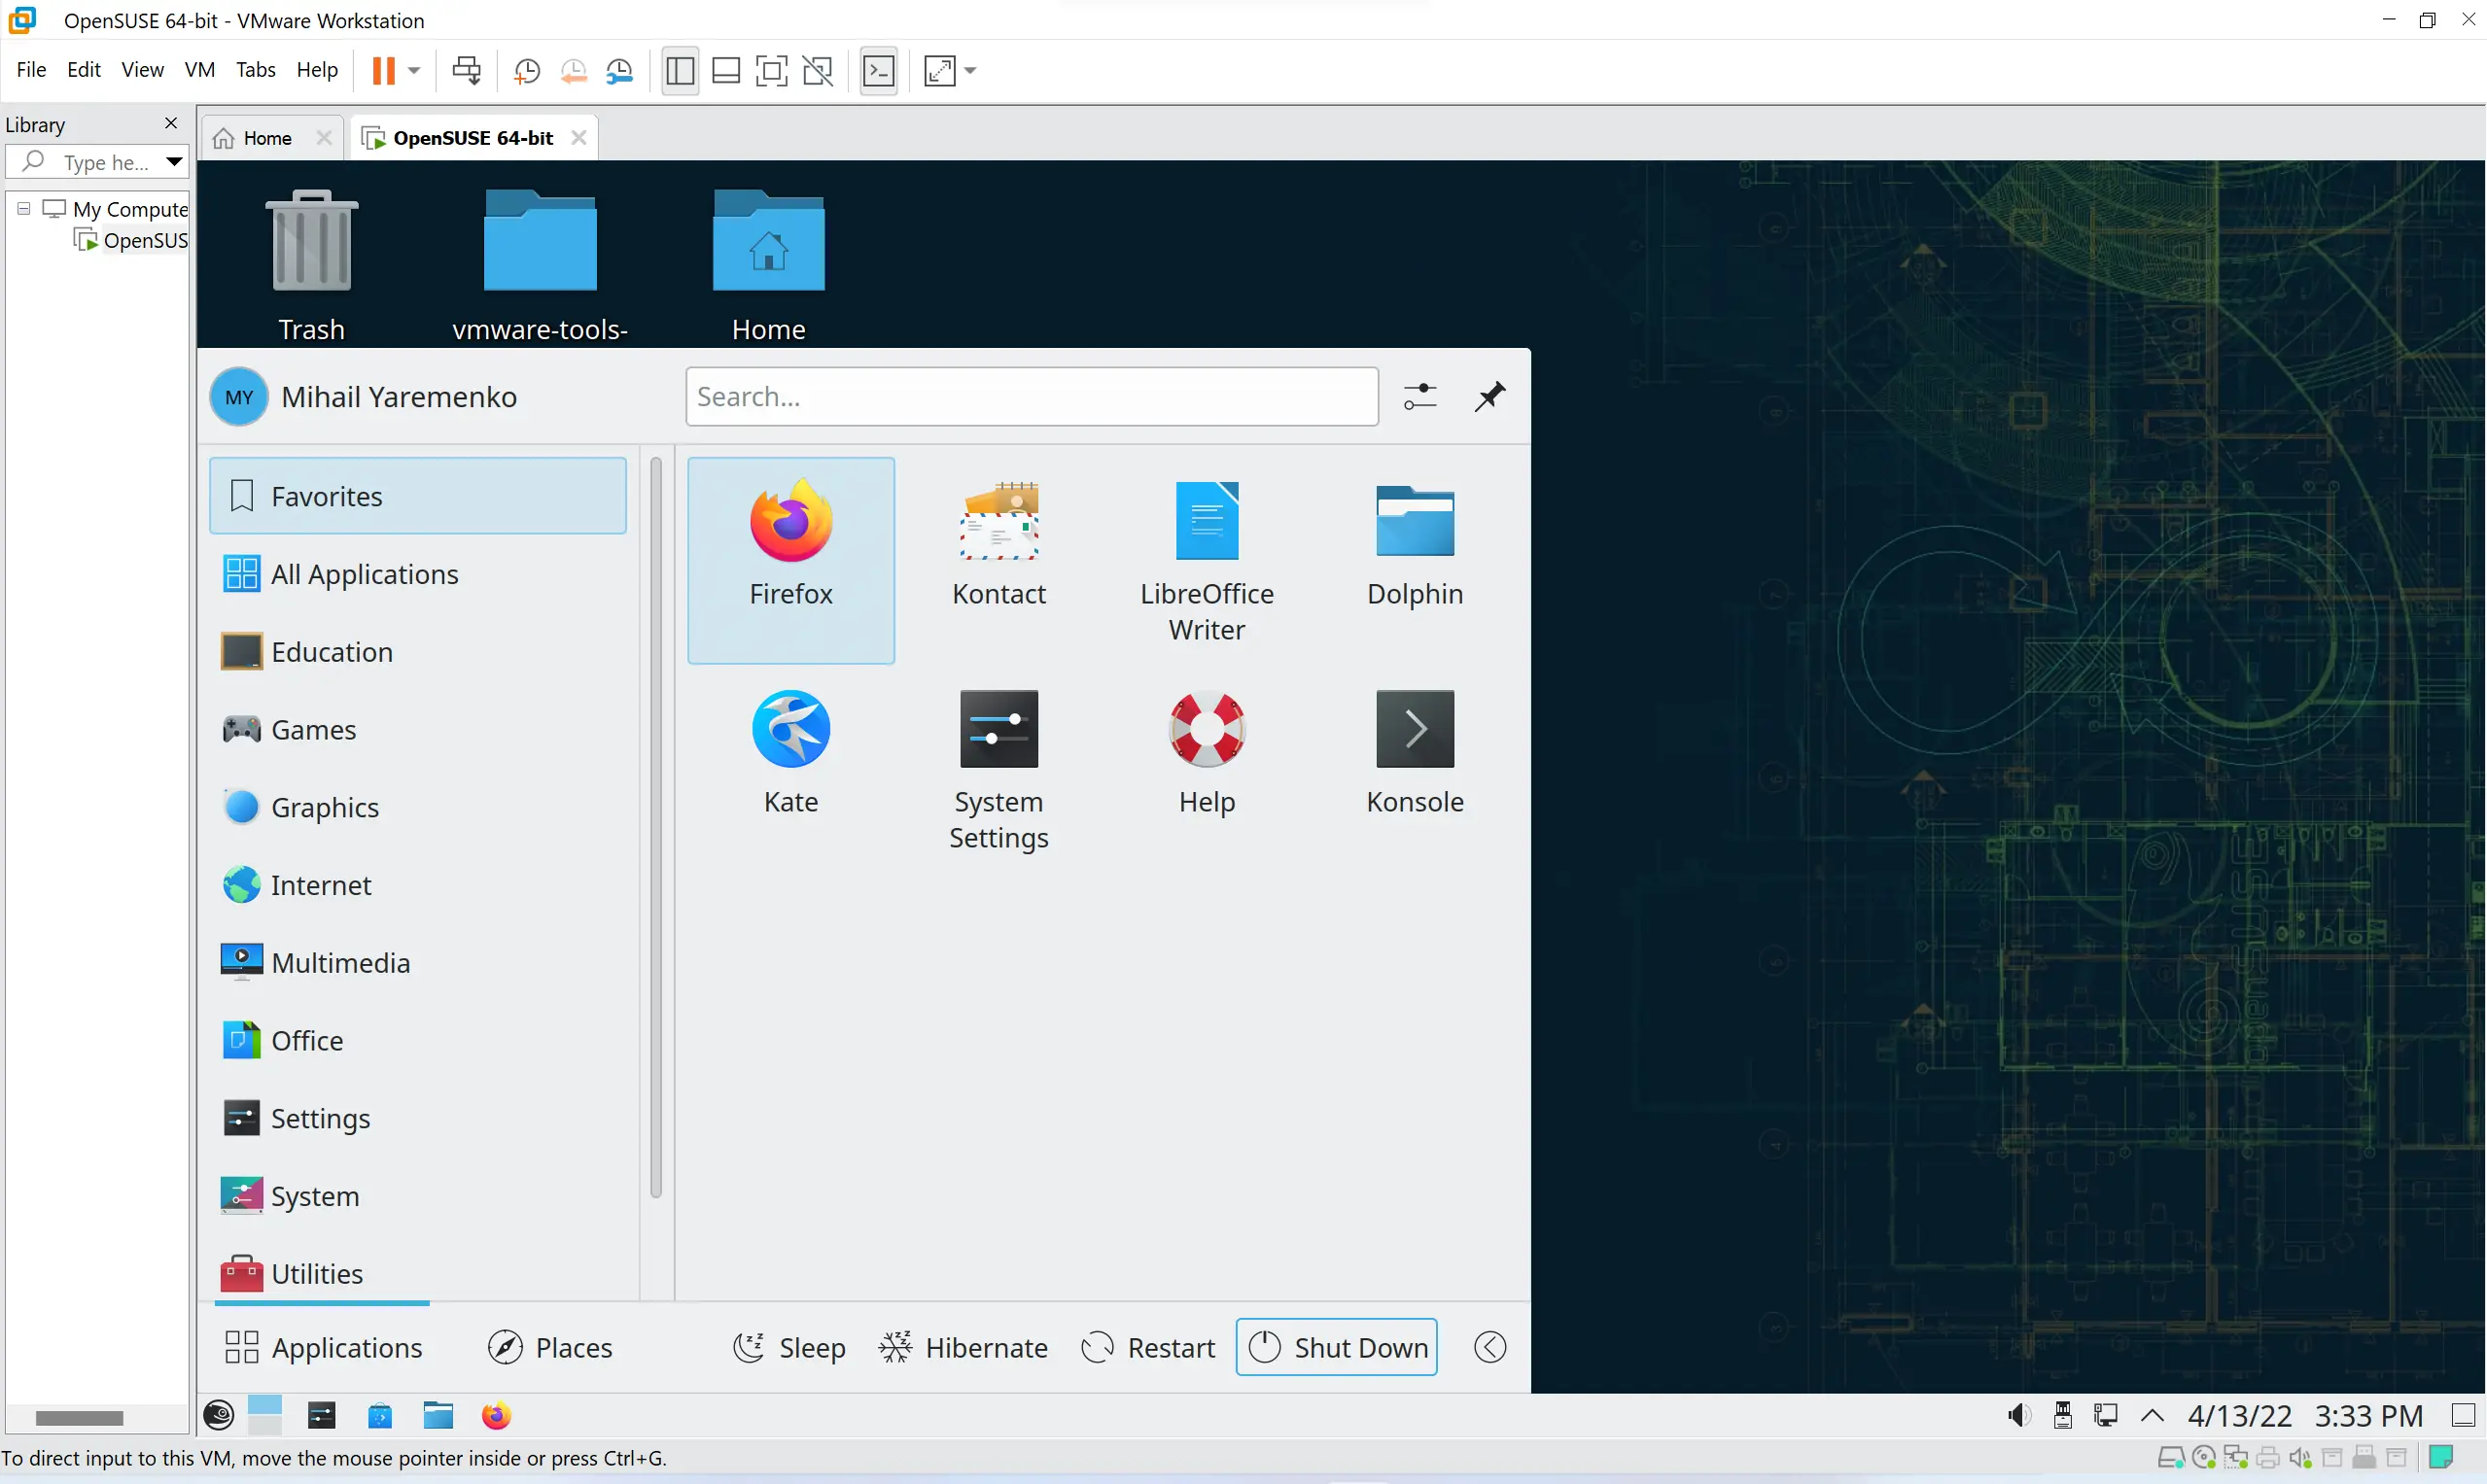Toggle VMware library sidebar view button

pyautogui.click(x=681, y=71)
